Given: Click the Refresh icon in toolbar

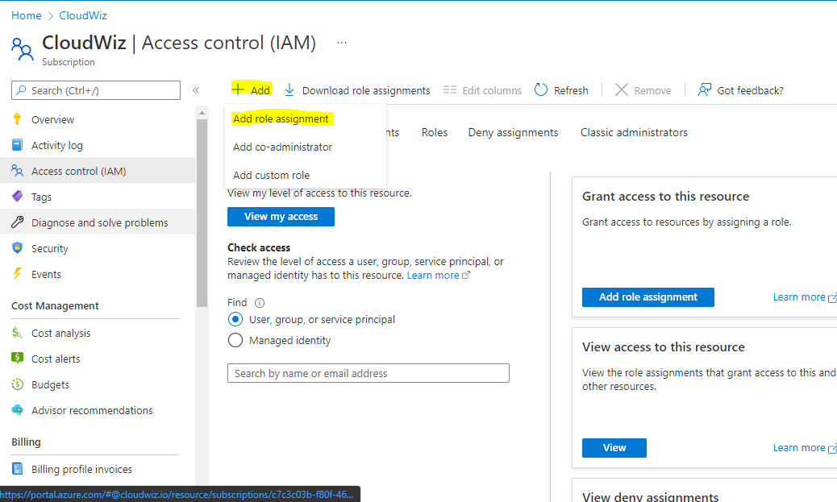Looking at the screenshot, I should 541,90.
